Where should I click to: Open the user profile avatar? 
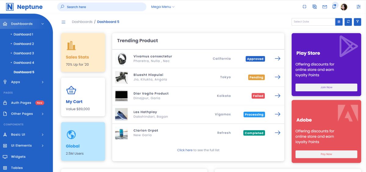344,7
